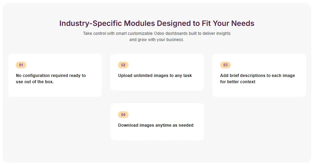Select the 03 number badge
This screenshot has height=165, width=314.
[x=225, y=65]
